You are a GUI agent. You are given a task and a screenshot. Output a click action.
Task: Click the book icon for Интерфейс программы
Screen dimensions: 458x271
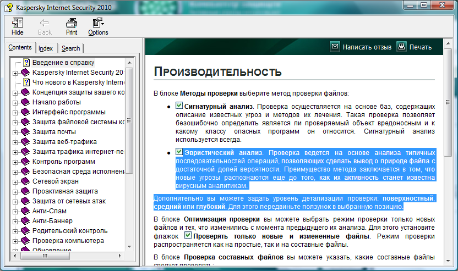[x=25, y=112]
